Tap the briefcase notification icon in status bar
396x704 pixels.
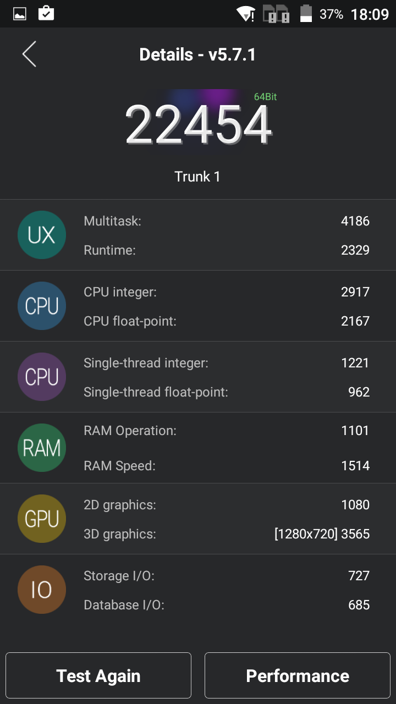tap(46, 14)
